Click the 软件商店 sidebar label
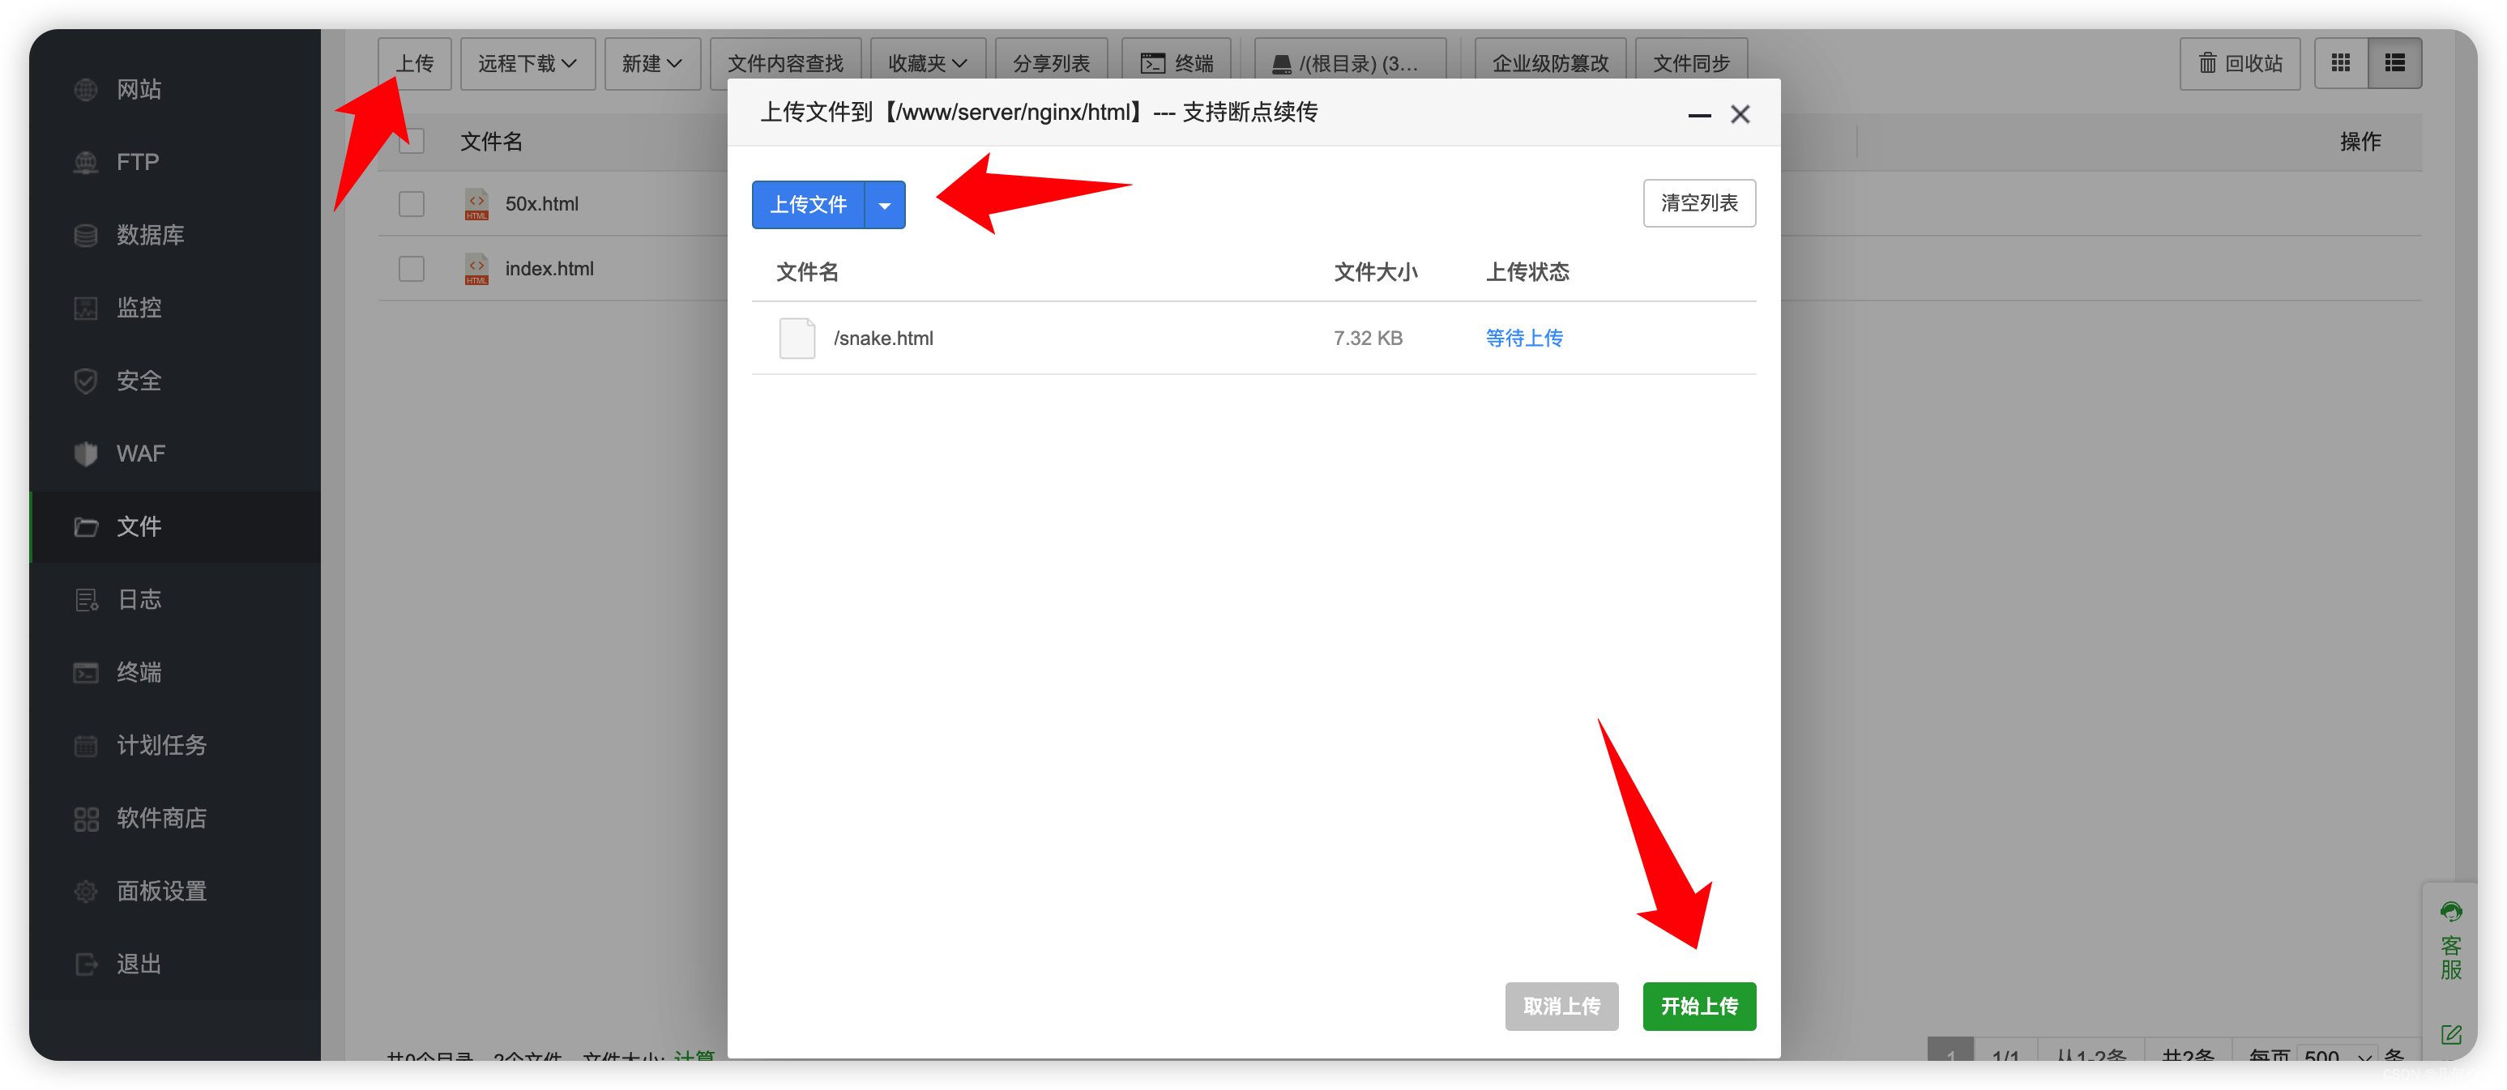This screenshot has height=1090, width=2507. 161,819
